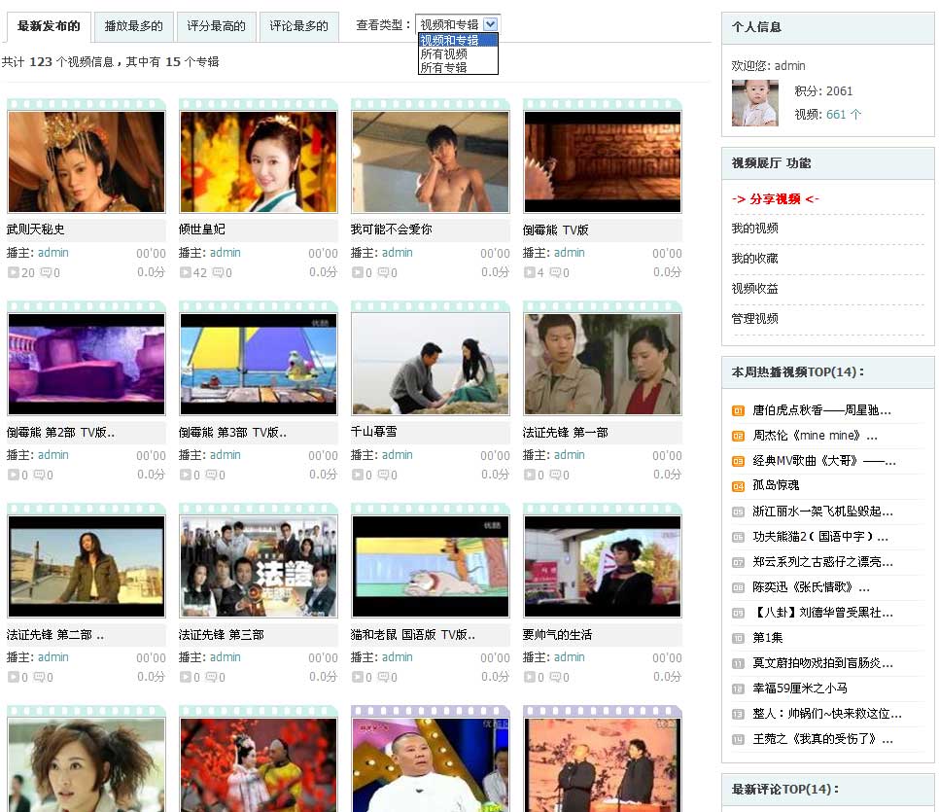The image size is (939, 812).
Task: Click the 武则天秘史 video thumbnail
Action: (87, 161)
